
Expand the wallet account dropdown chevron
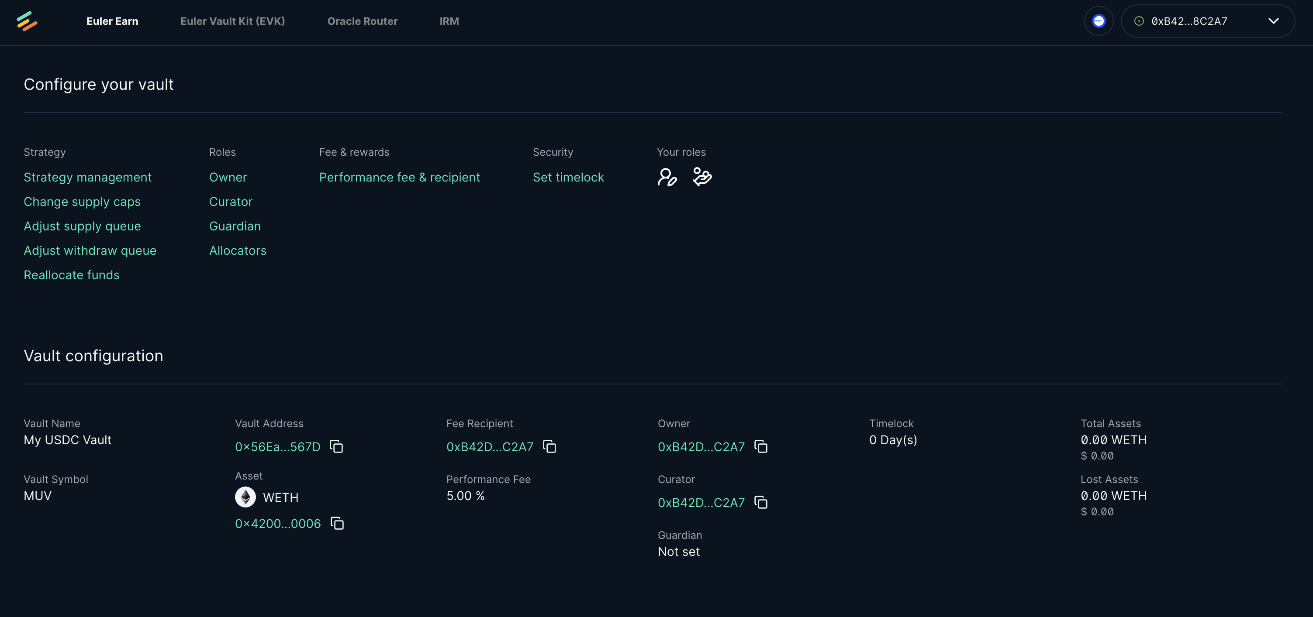(x=1273, y=21)
